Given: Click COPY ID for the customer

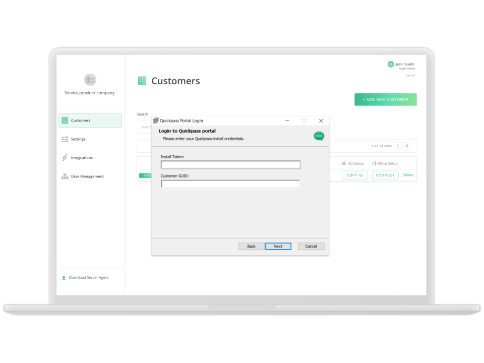Looking at the screenshot, I should [354, 175].
